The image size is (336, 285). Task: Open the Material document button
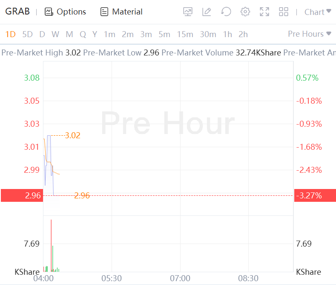click(x=121, y=12)
